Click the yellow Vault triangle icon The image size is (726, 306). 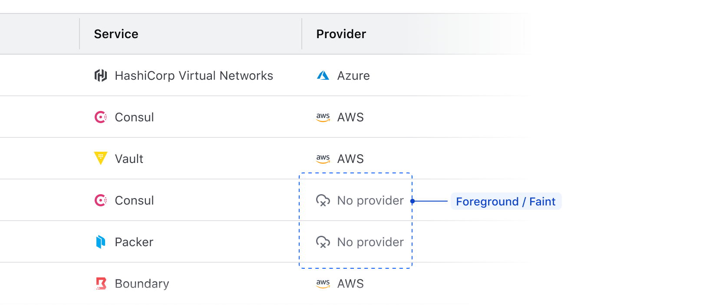click(101, 158)
